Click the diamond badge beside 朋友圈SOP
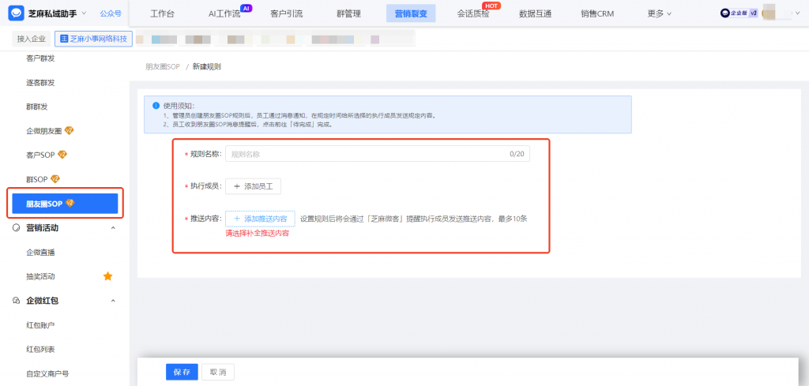809x386 pixels. (x=70, y=203)
